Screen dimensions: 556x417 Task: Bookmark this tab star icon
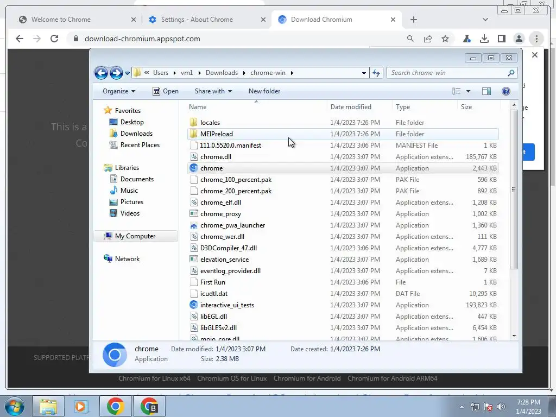tap(445, 39)
